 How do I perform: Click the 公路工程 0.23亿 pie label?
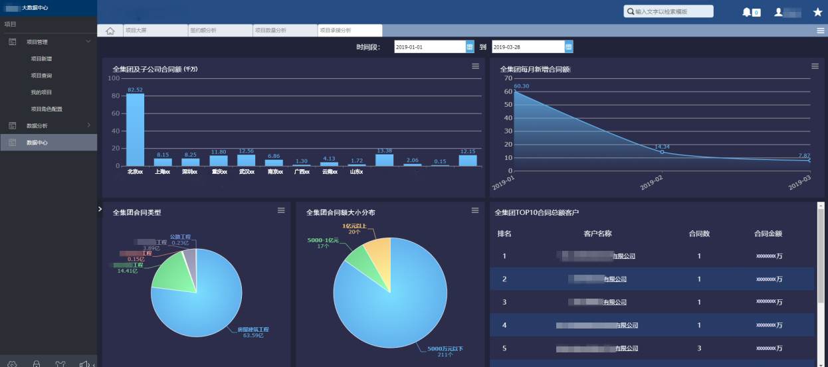(180, 240)
